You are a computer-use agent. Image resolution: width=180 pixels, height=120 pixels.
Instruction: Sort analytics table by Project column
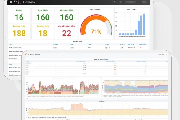[x=27, y=61]
